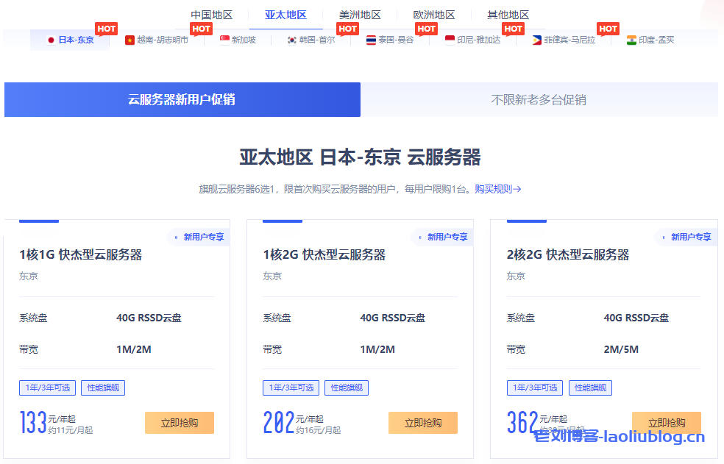Switch to the 中国地区 tab
724x464 pixels.
click(211, 15)
